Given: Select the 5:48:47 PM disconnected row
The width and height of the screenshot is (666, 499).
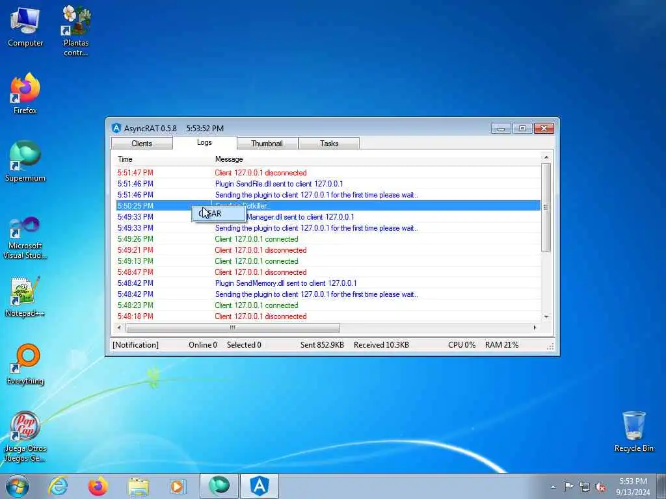Looking at the screenshot, I should click(x=328, y=272).
